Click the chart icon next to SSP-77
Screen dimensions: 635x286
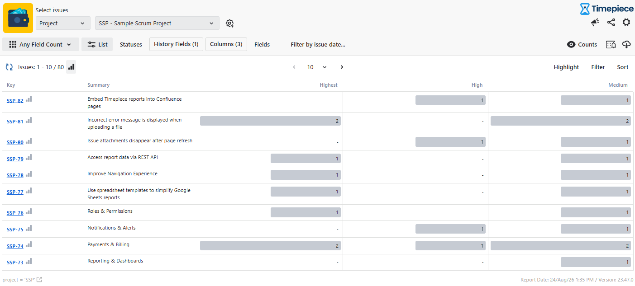coord(29,191)
